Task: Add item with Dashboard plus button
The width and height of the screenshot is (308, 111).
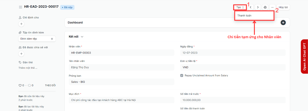Action: coord(283,23)
